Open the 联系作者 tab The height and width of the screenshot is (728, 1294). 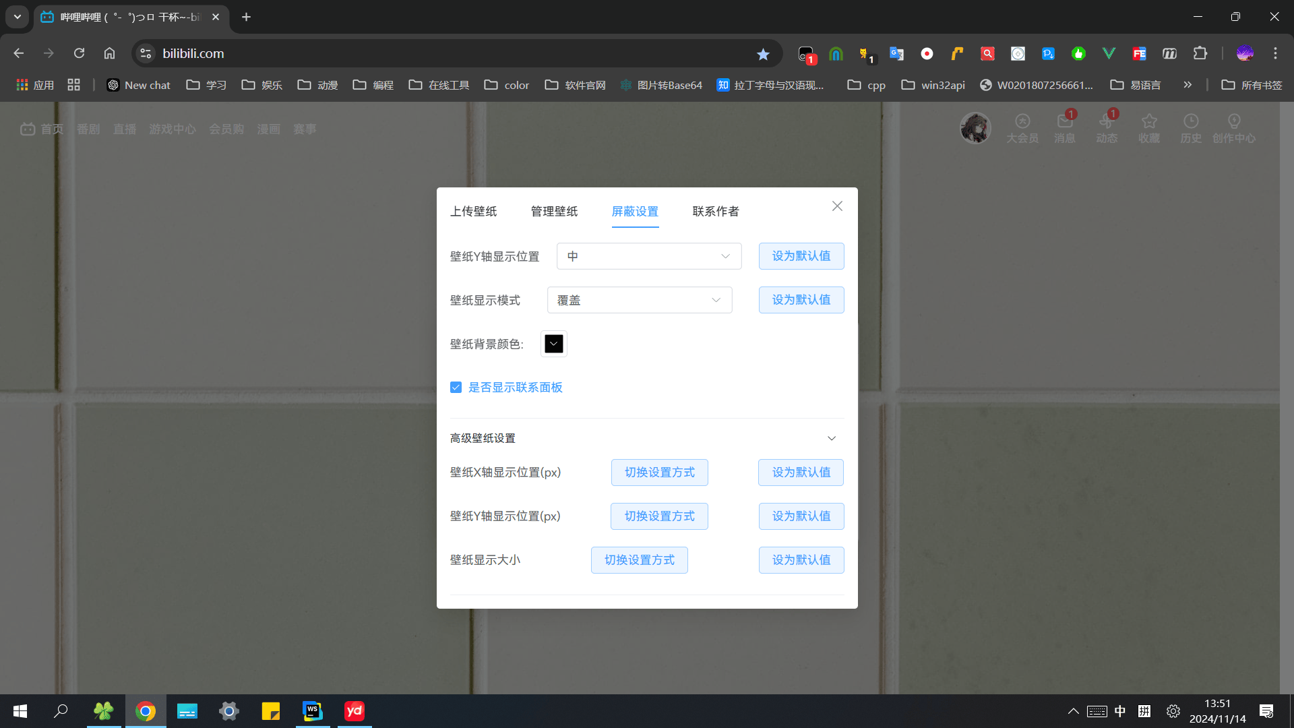[x=716, y=212]
